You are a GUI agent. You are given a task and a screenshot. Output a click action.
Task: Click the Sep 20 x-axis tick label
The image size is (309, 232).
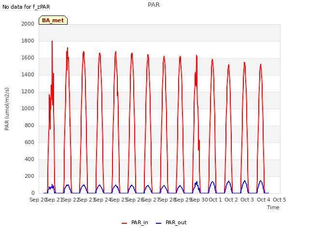coord(38,200)
